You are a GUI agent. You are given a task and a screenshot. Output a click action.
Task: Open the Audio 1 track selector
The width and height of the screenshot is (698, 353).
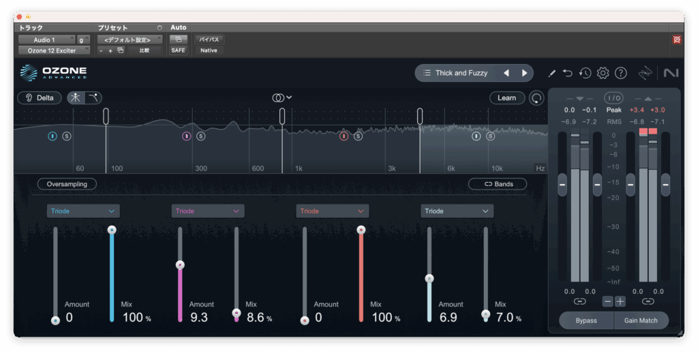click(x=46, y=40)
